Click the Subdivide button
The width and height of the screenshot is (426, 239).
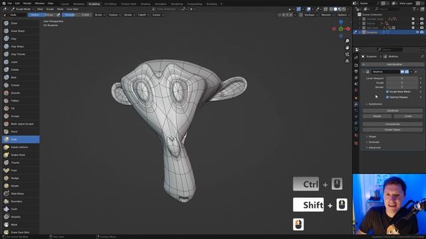pos(393,111)
